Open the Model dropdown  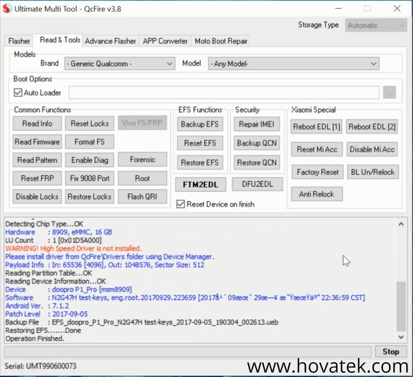tap(294, 64)
